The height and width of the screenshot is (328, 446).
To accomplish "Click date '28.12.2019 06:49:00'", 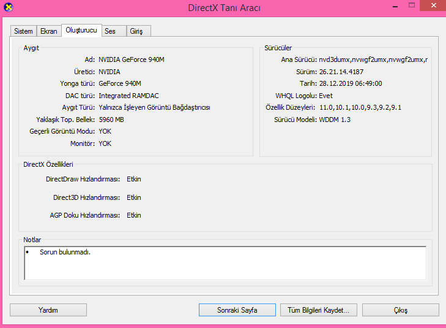I will click(x=351, y=83).
